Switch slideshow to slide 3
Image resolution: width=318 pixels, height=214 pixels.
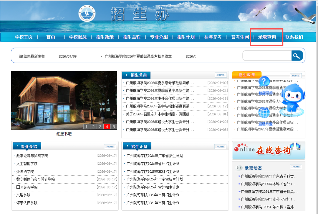(x=100, y=127)
